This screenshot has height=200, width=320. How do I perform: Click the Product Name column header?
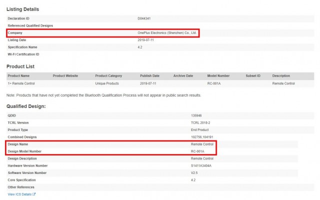[x=18, y=75]
